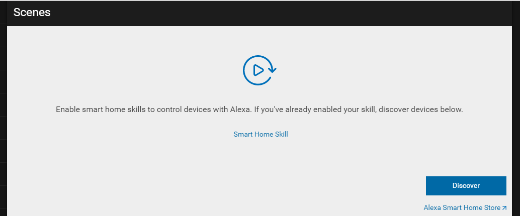The width and height of the screenshot is (520, 216).
Task: Click the circular play scenes icon
Action: tap(259, 70)
